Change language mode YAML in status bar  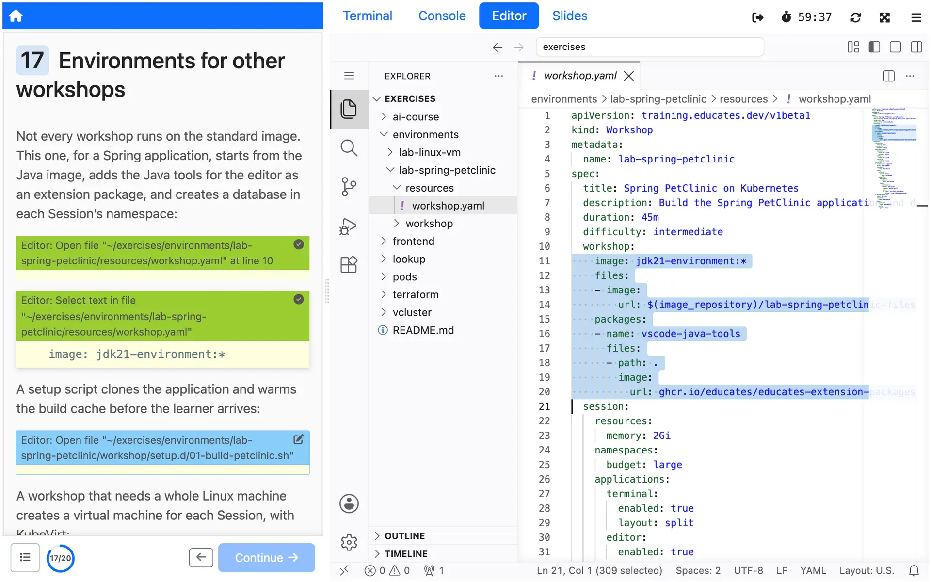point(813,571)
